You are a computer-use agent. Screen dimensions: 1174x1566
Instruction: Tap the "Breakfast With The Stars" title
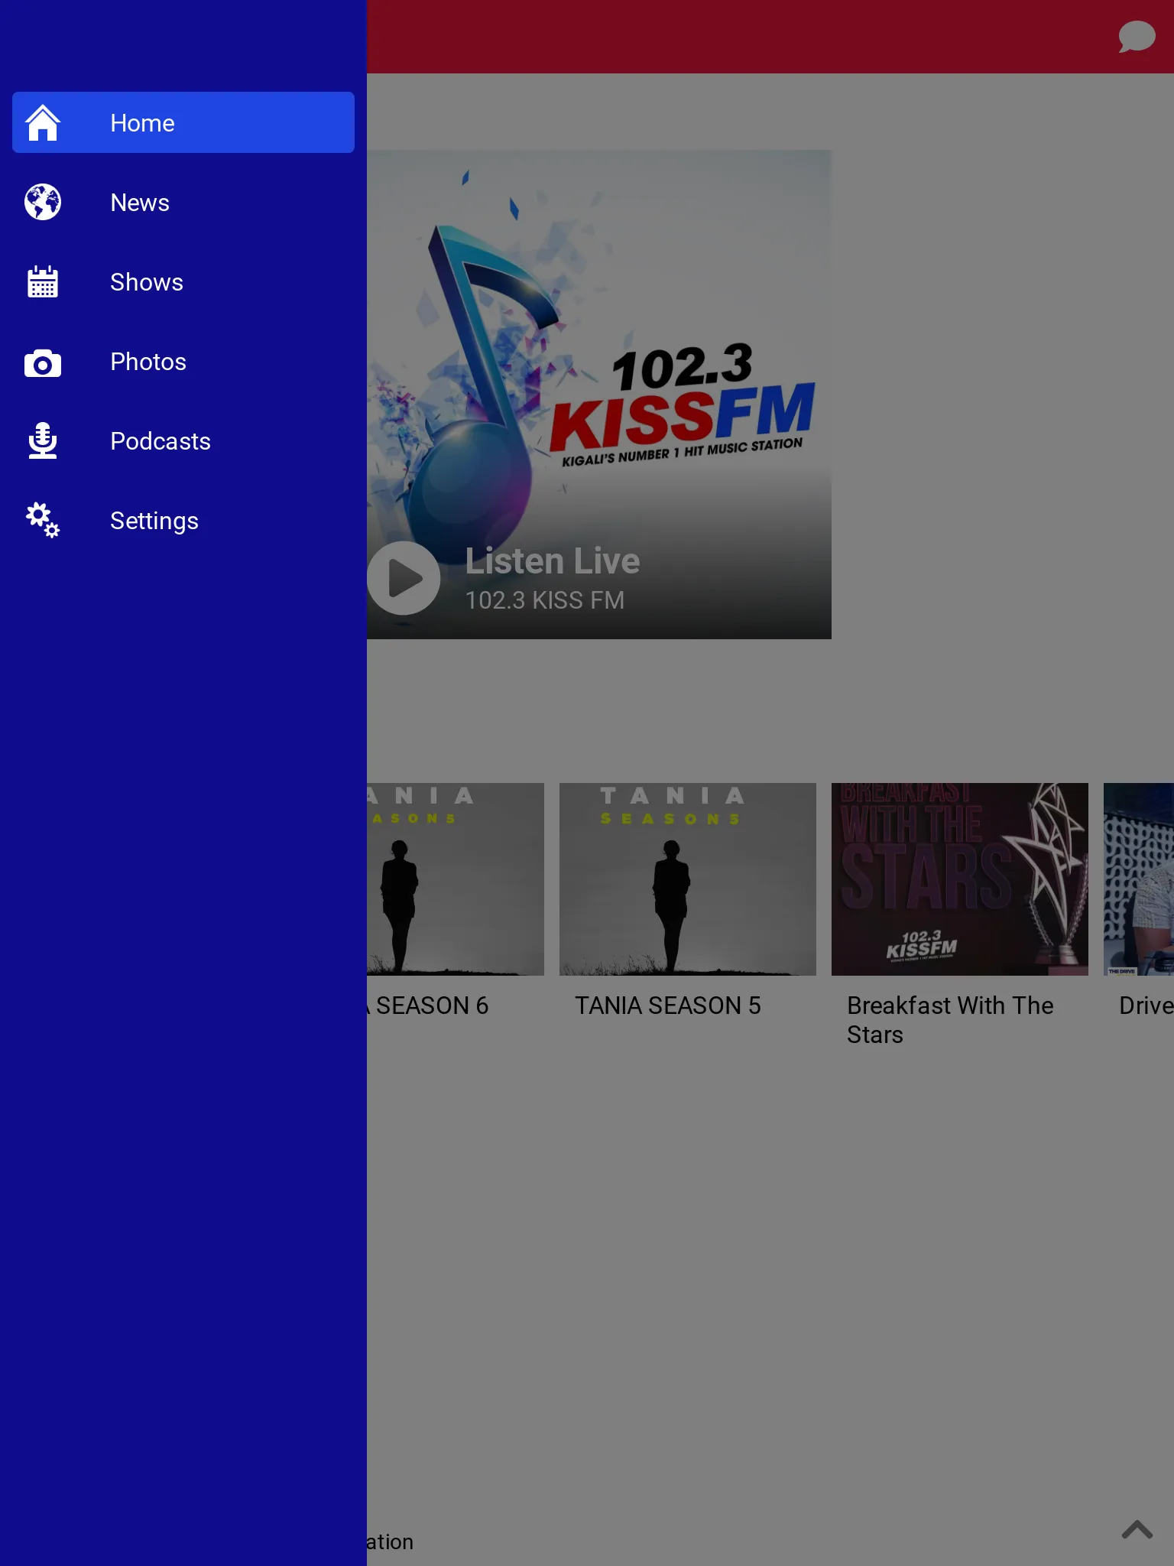pos(950,1020)
